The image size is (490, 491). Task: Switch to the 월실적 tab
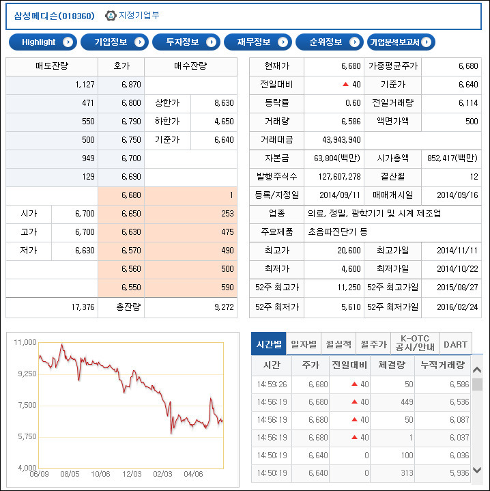coord(339,344)
